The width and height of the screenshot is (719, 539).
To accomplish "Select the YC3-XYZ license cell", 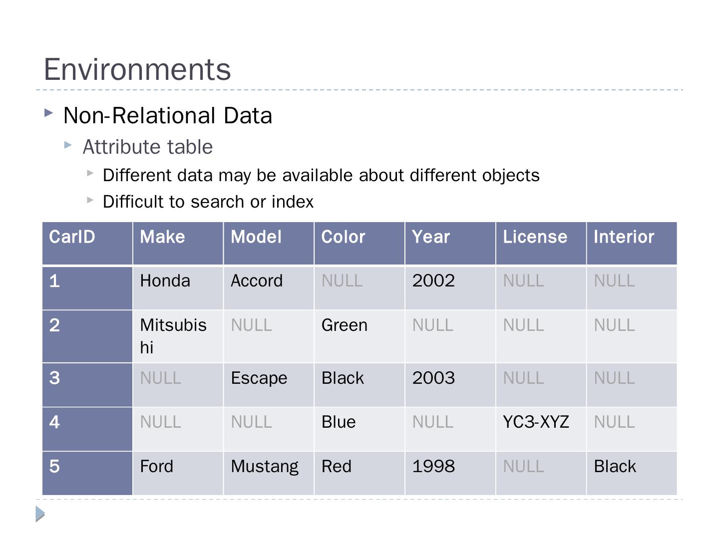I will 536,422.
